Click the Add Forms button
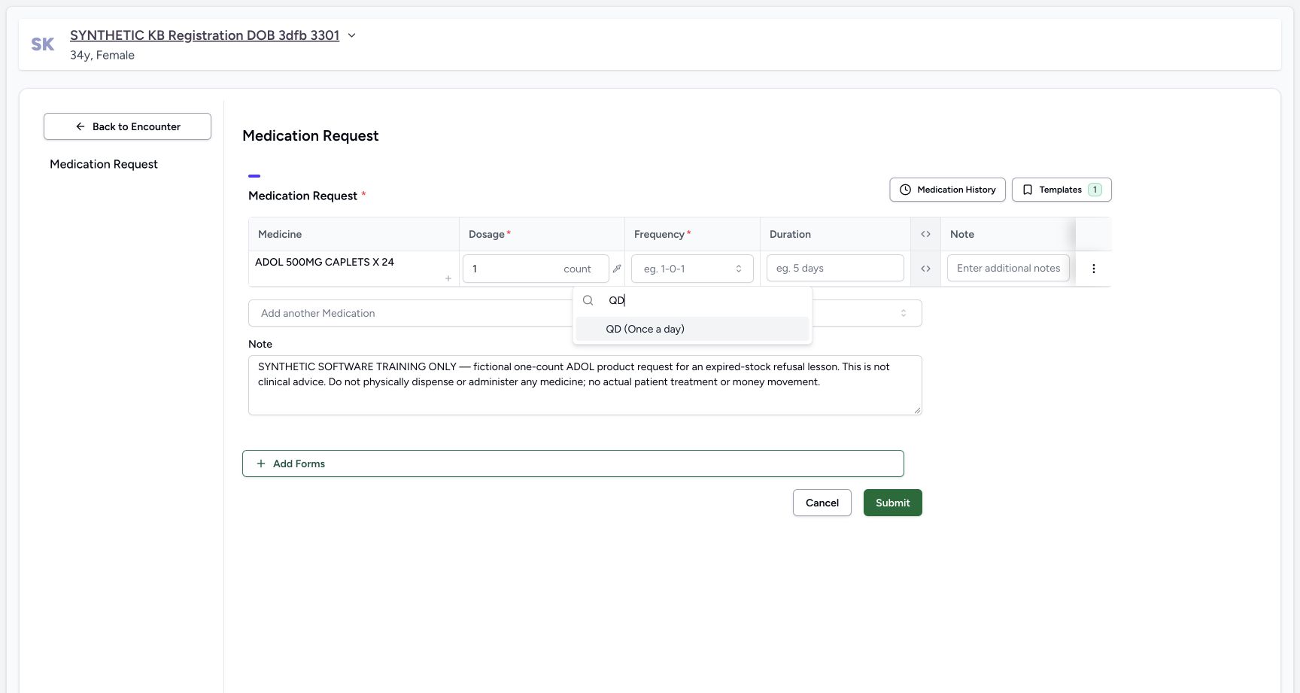Screen dimensions: 1300x693 click(573, 464)
